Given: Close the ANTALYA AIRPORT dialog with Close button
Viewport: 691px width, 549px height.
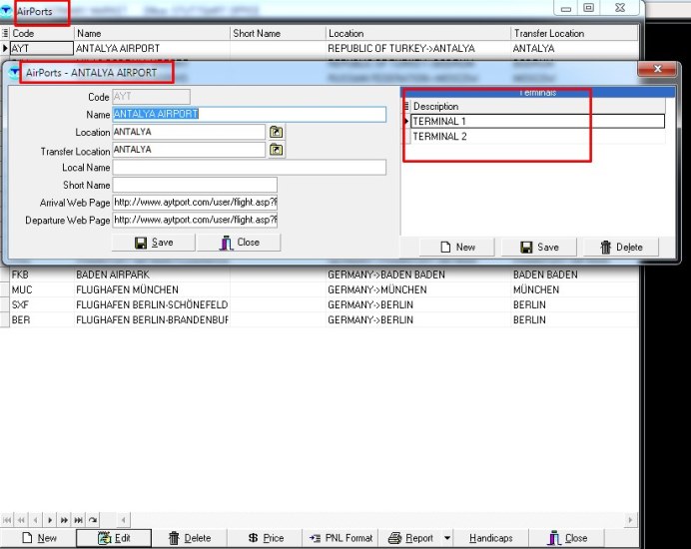Looking at the screenshot, I should (239, 243).
